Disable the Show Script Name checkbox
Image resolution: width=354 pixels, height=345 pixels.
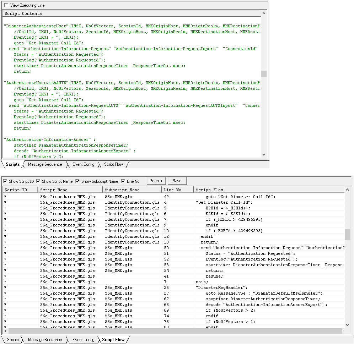pyautogui.click(x=38, y=181)
